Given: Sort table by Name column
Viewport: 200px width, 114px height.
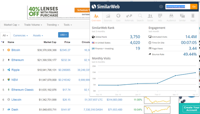Looking at the screenshot, I should pos(11,42).
